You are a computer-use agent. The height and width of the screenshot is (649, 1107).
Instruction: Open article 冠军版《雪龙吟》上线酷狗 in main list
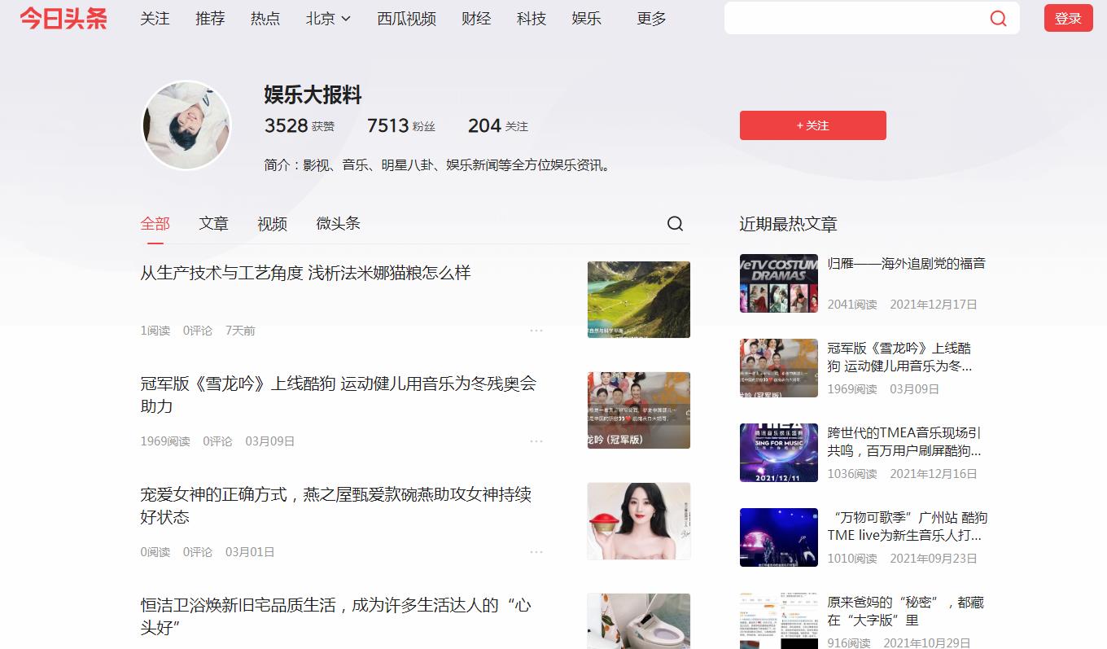(339, 395)
